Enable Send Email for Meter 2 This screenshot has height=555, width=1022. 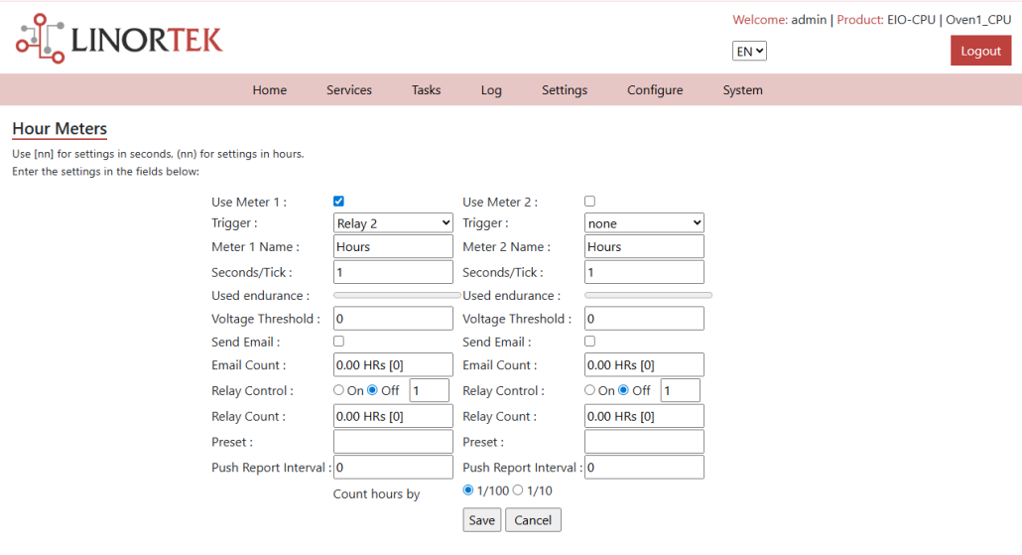(x=589, y=342)
